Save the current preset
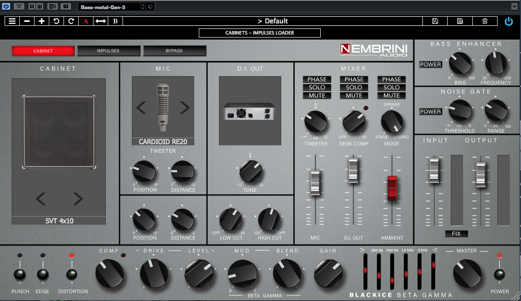Image resolution: width=521 pixels, height=301 pixels. tap(435, 21)
